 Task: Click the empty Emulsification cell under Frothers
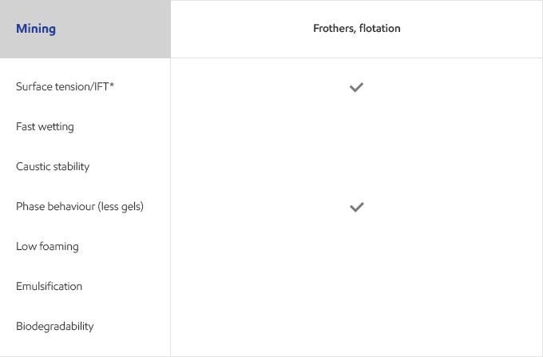[357, 287]
